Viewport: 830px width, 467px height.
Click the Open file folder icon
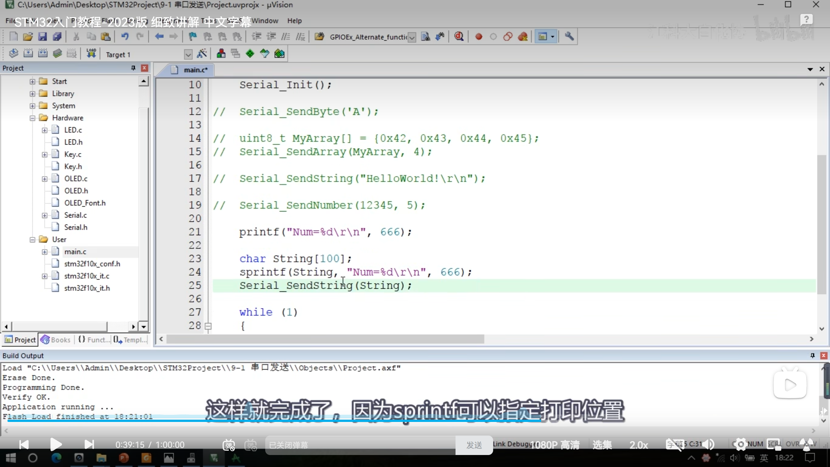[28, 37]
